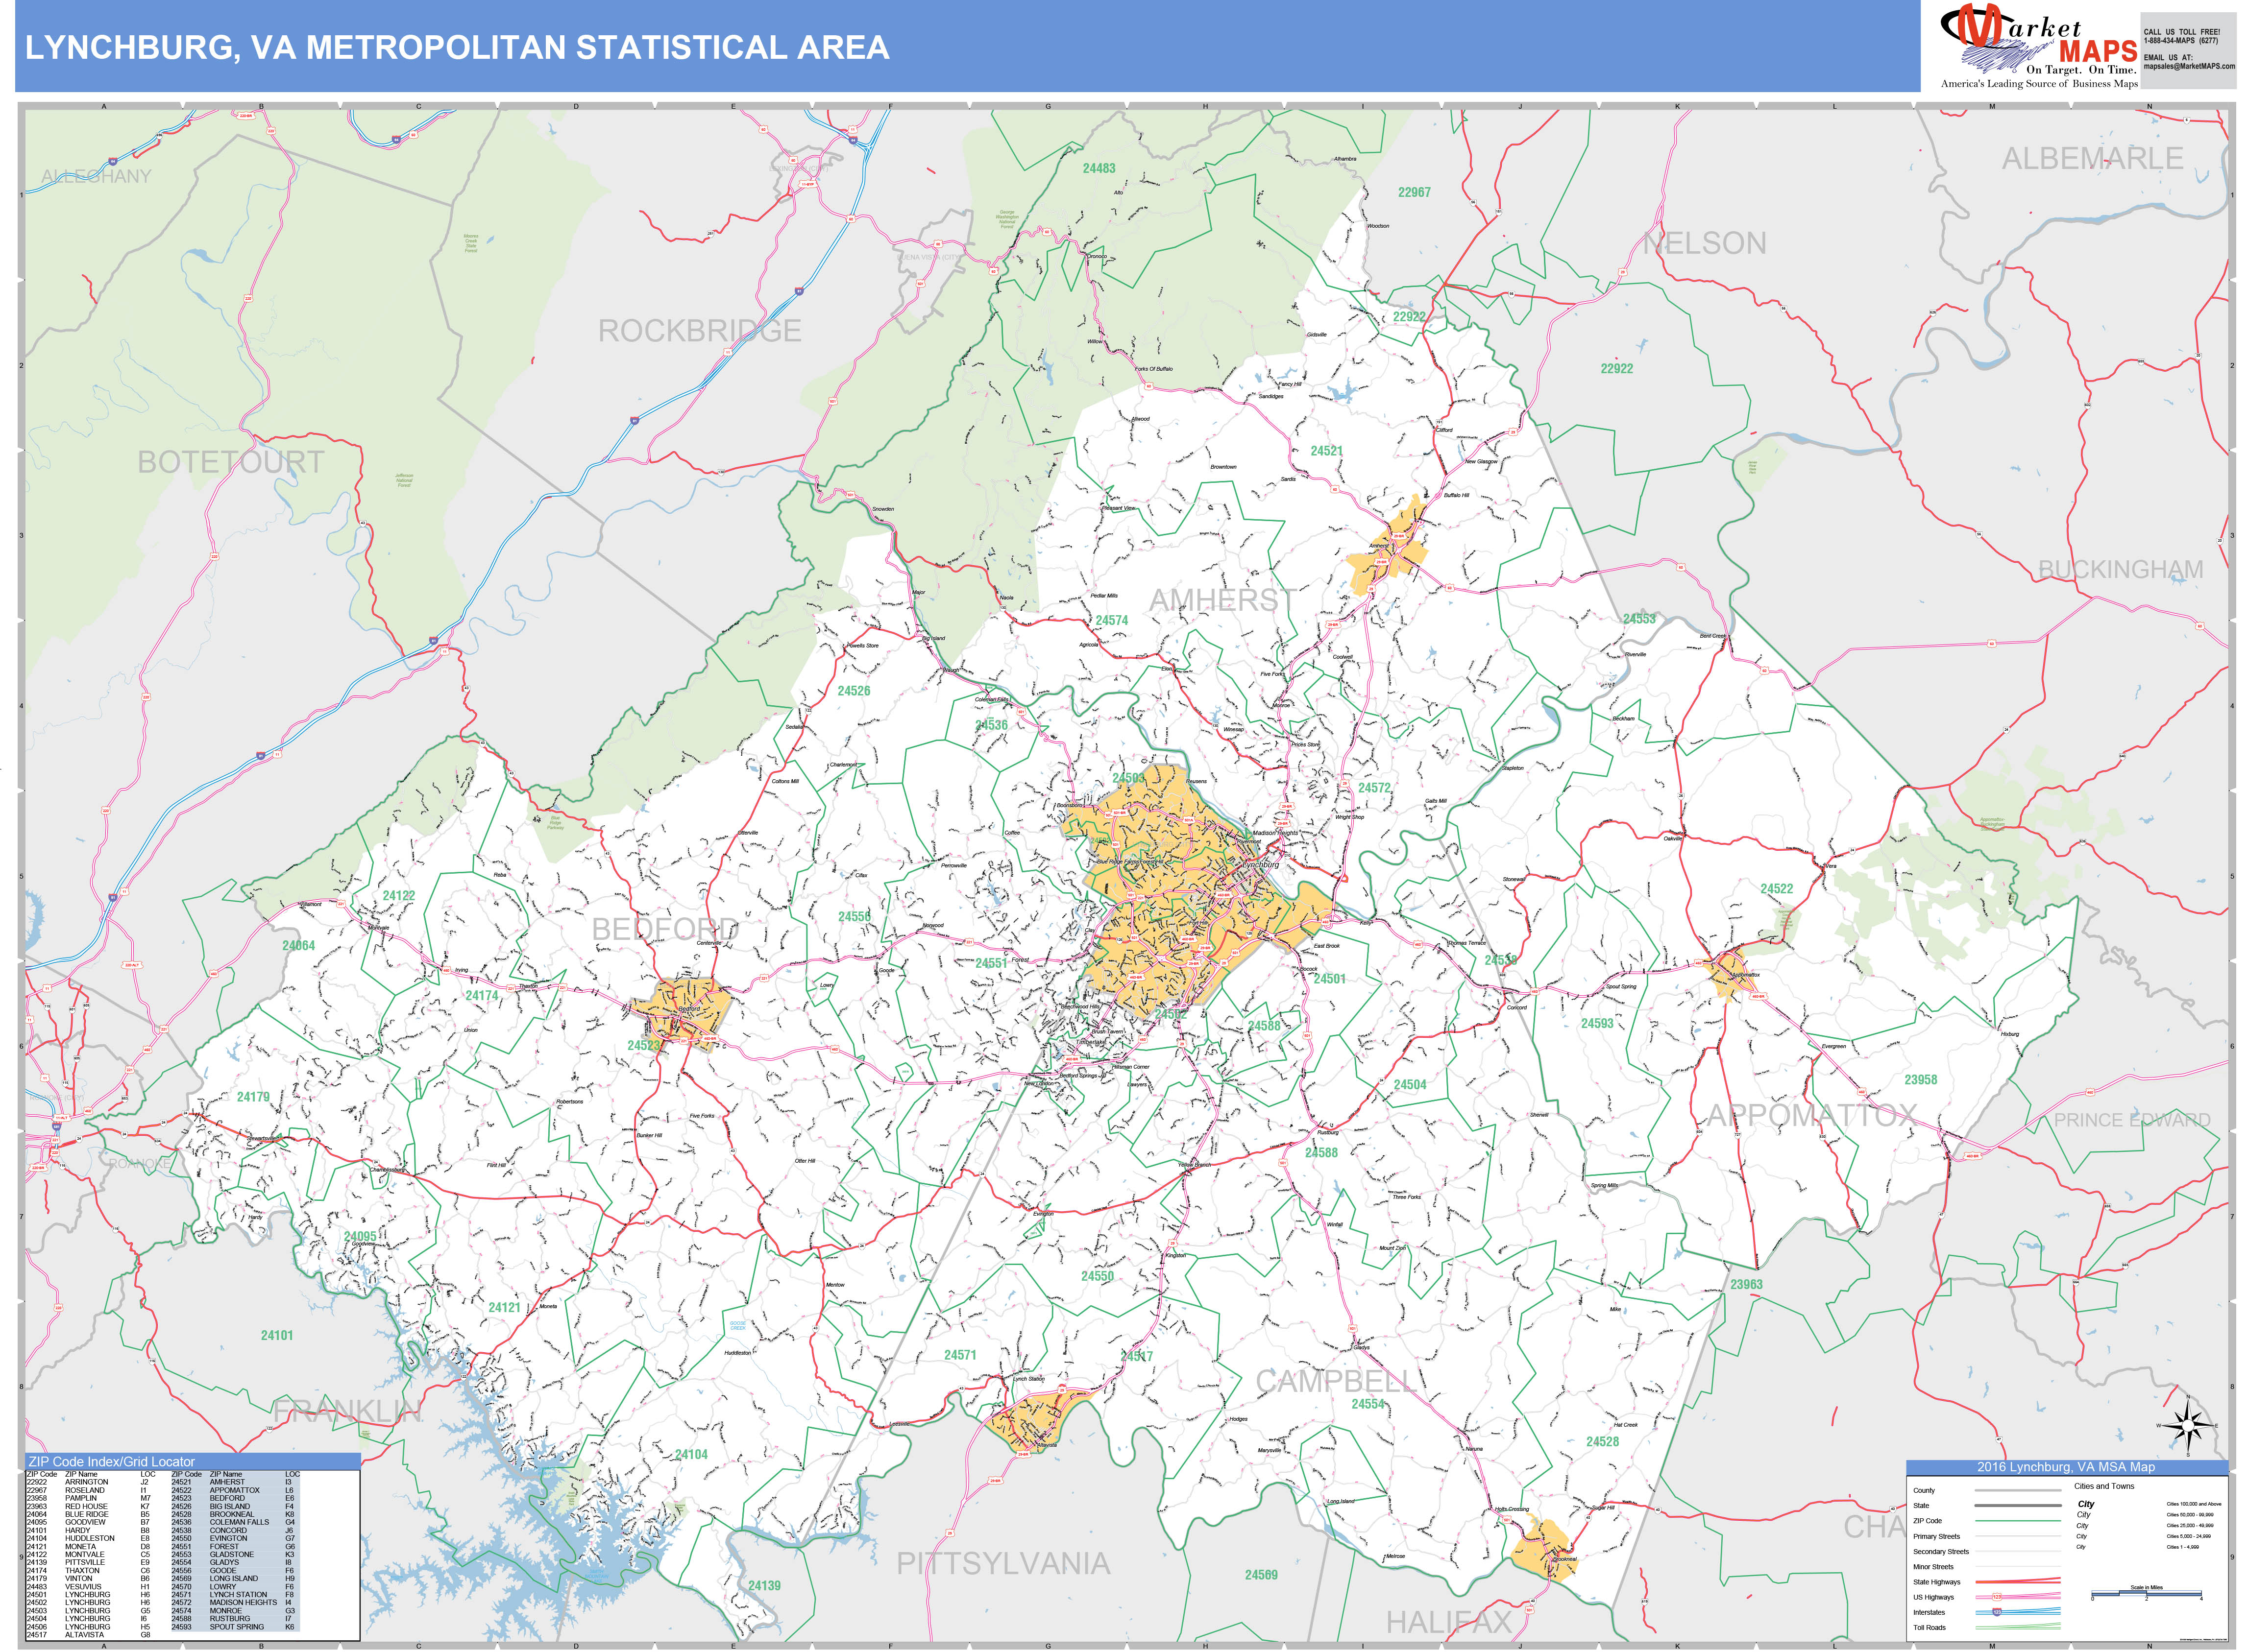2247x1652 pixels.
Task: Click the toll-free phone number '1-888-434-MAPS (6277)'
Action: [2181, 41]
